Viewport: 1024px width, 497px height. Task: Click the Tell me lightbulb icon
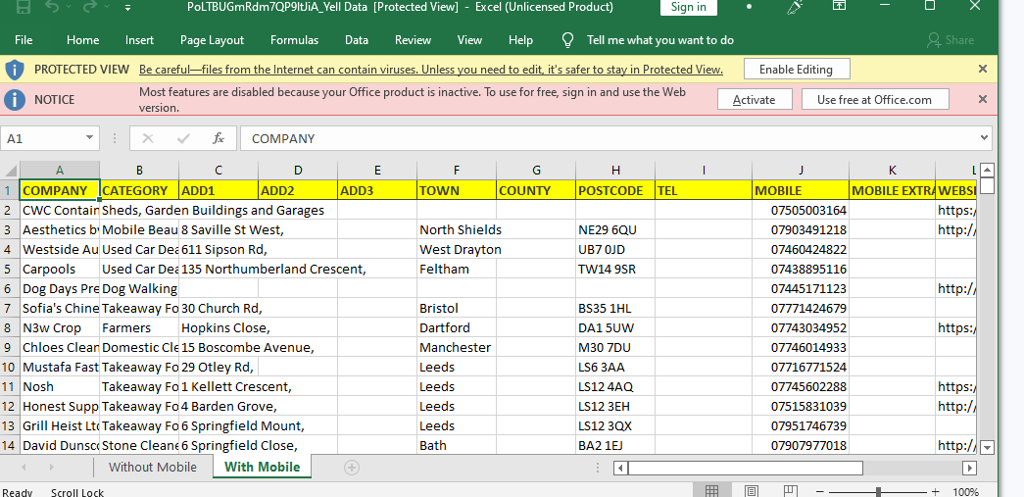[567, 40]
